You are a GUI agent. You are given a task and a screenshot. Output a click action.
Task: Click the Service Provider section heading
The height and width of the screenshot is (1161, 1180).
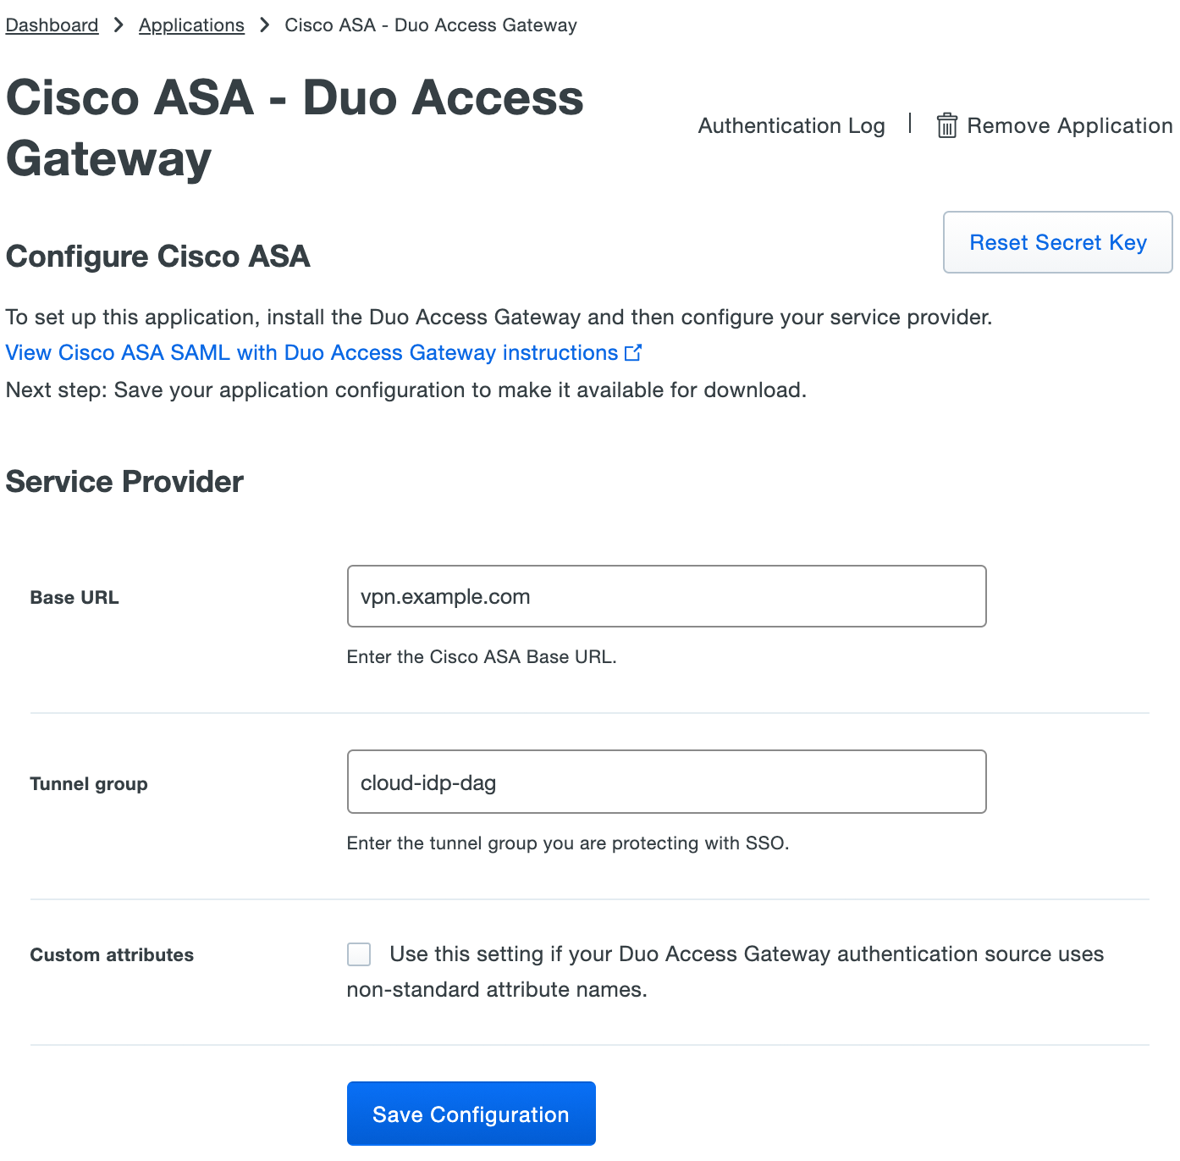[124, 481]
